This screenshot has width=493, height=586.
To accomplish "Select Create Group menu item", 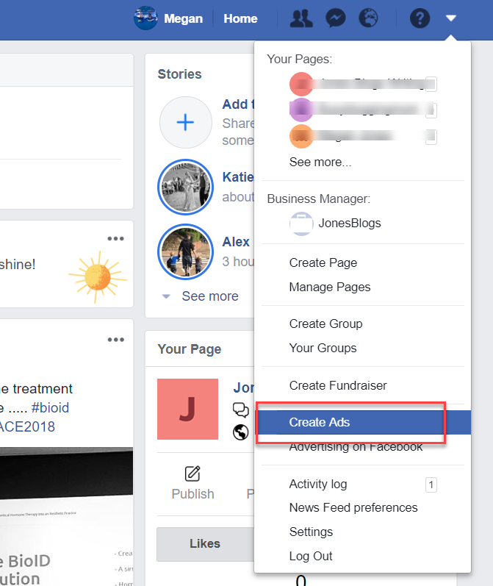I will point(325,324).
